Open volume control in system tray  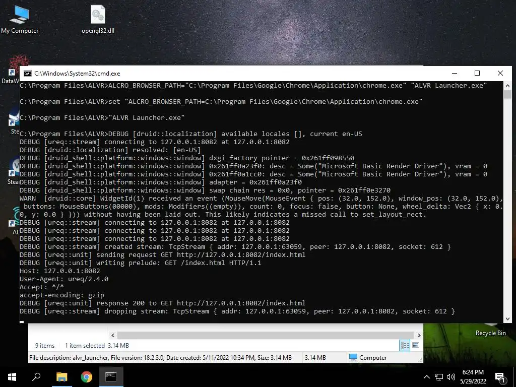coord(451,377)
